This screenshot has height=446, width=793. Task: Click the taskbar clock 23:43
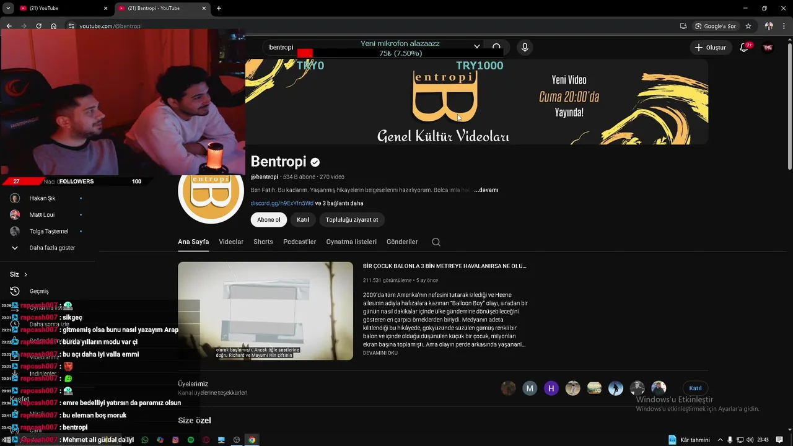(x=763, y=440)
